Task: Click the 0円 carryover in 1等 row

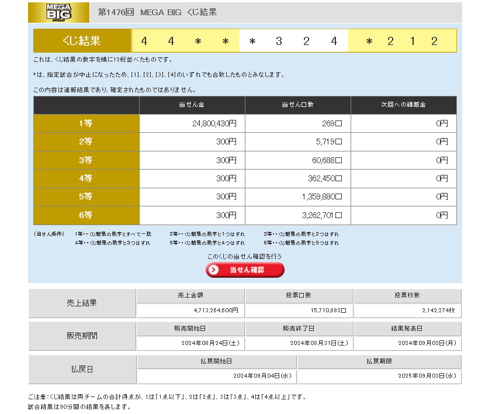Action: click(x=442, y=123)
